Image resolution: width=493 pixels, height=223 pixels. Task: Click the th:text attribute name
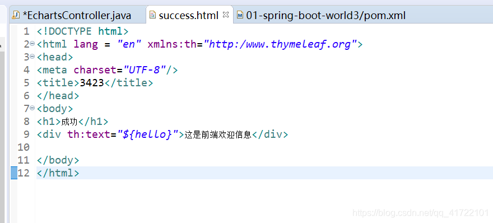click(x=89, y=134)
